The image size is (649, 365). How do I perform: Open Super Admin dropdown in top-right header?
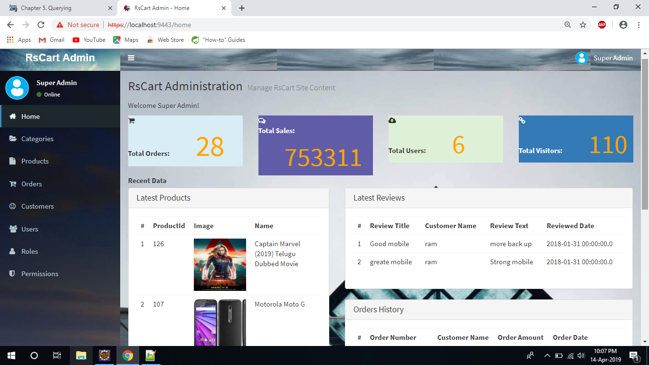point(604,58)
